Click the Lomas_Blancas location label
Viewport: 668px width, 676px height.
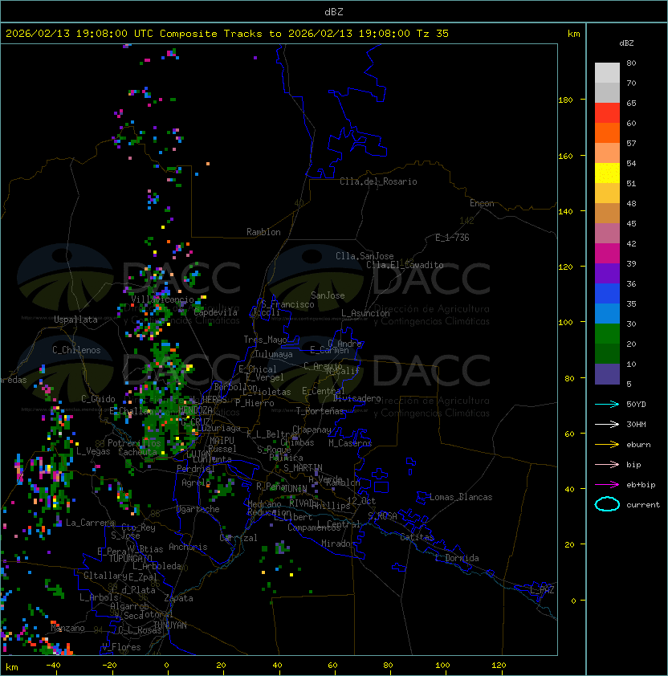pyautogui.click(x=461, y=497)
